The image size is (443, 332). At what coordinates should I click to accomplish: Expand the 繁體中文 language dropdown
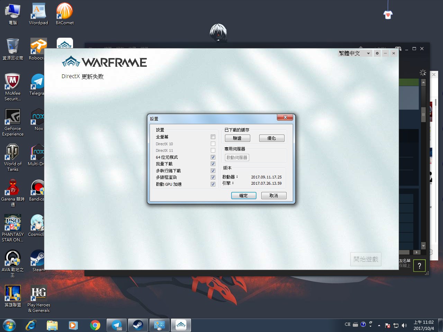click(368, 53)
